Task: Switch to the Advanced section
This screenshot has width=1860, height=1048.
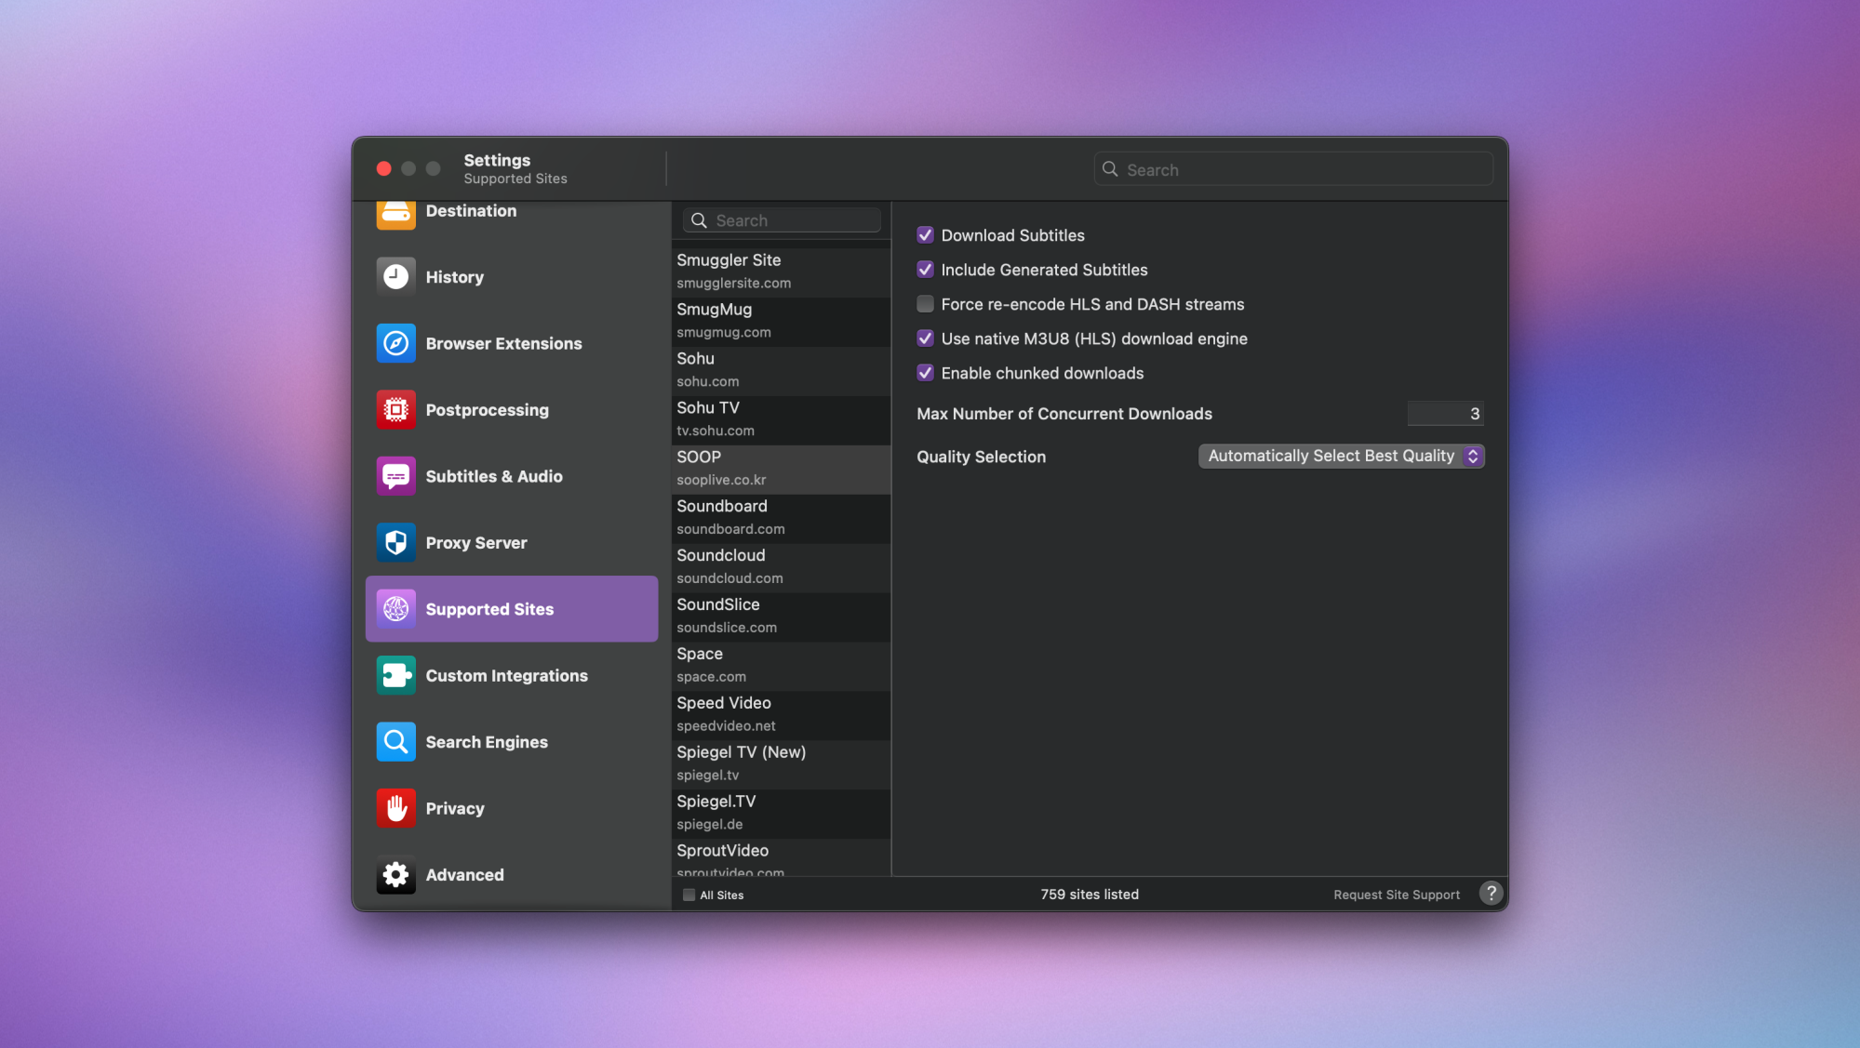Action: coord(395,874)
